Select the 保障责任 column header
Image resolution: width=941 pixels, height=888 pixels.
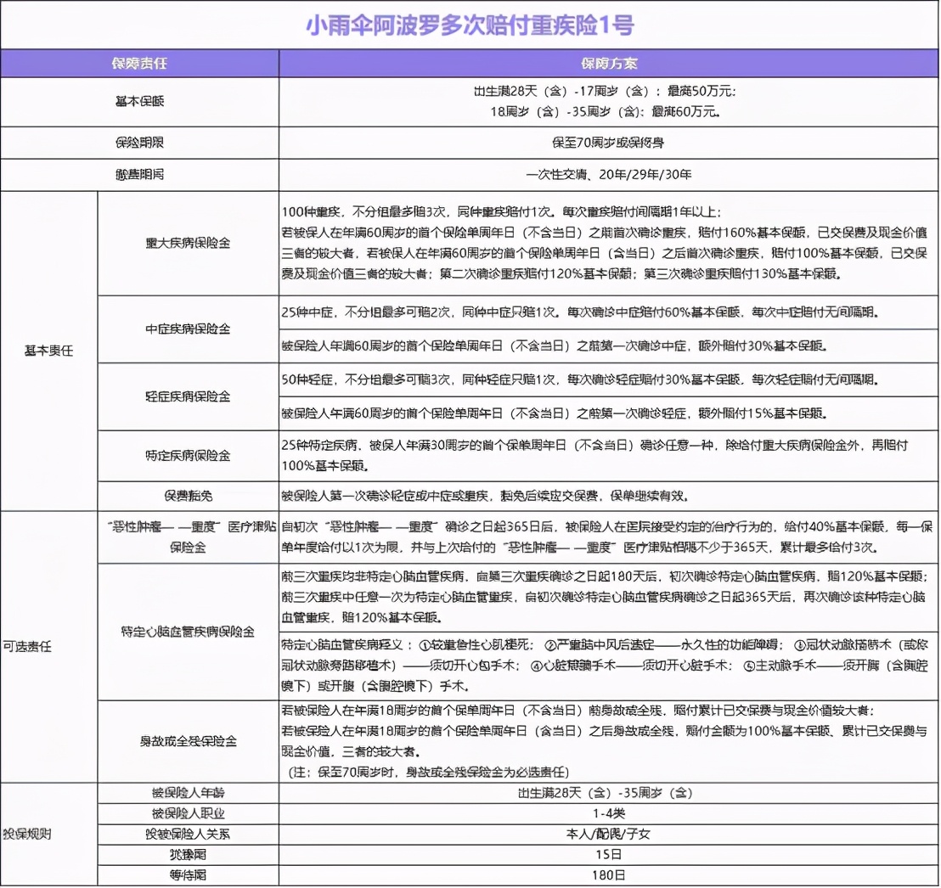point(140,59)
